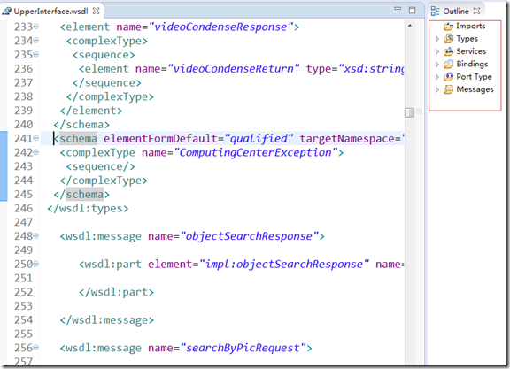Click the Port Type icon in Outline
This screenshot has height=369, width=510.
(x=449, y=77)
